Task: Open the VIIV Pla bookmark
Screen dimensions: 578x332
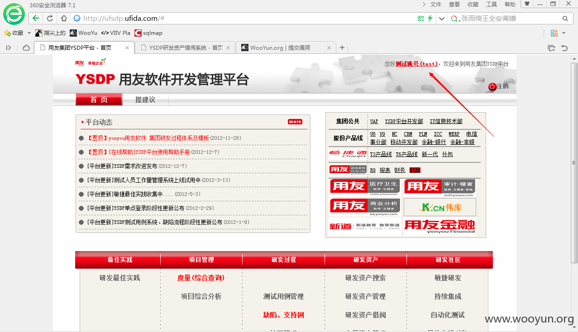Action: (x=115, y=33)
